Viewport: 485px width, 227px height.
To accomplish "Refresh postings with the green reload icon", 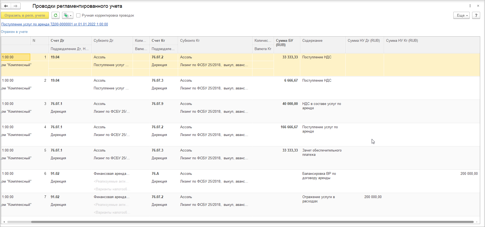I will (56, 15).
